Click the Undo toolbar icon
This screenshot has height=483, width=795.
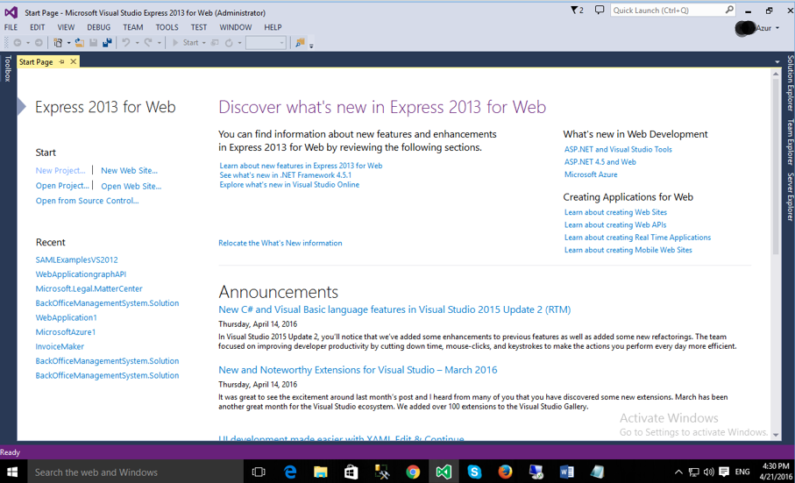(126, 43)
